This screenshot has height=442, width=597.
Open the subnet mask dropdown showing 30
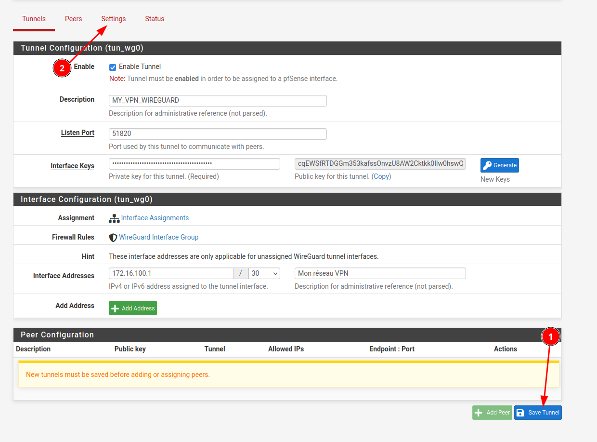(264, 273)
